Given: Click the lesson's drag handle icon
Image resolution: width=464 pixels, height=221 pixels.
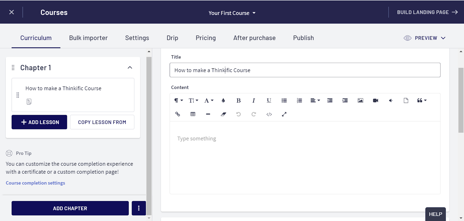Looking at the screenshot, I should [18, 95].
